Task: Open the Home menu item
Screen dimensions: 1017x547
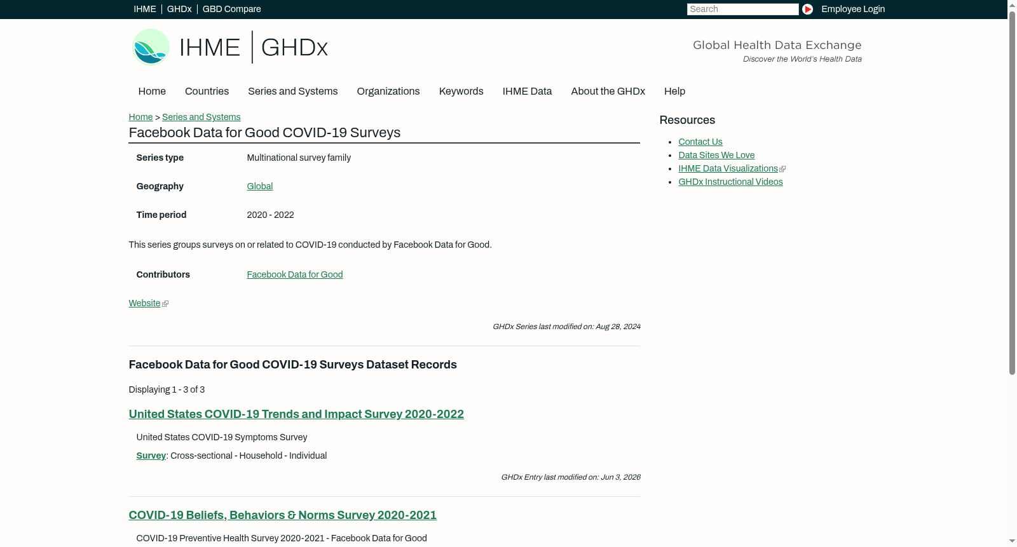Action: pyautogui.click(x=152, y=91)
